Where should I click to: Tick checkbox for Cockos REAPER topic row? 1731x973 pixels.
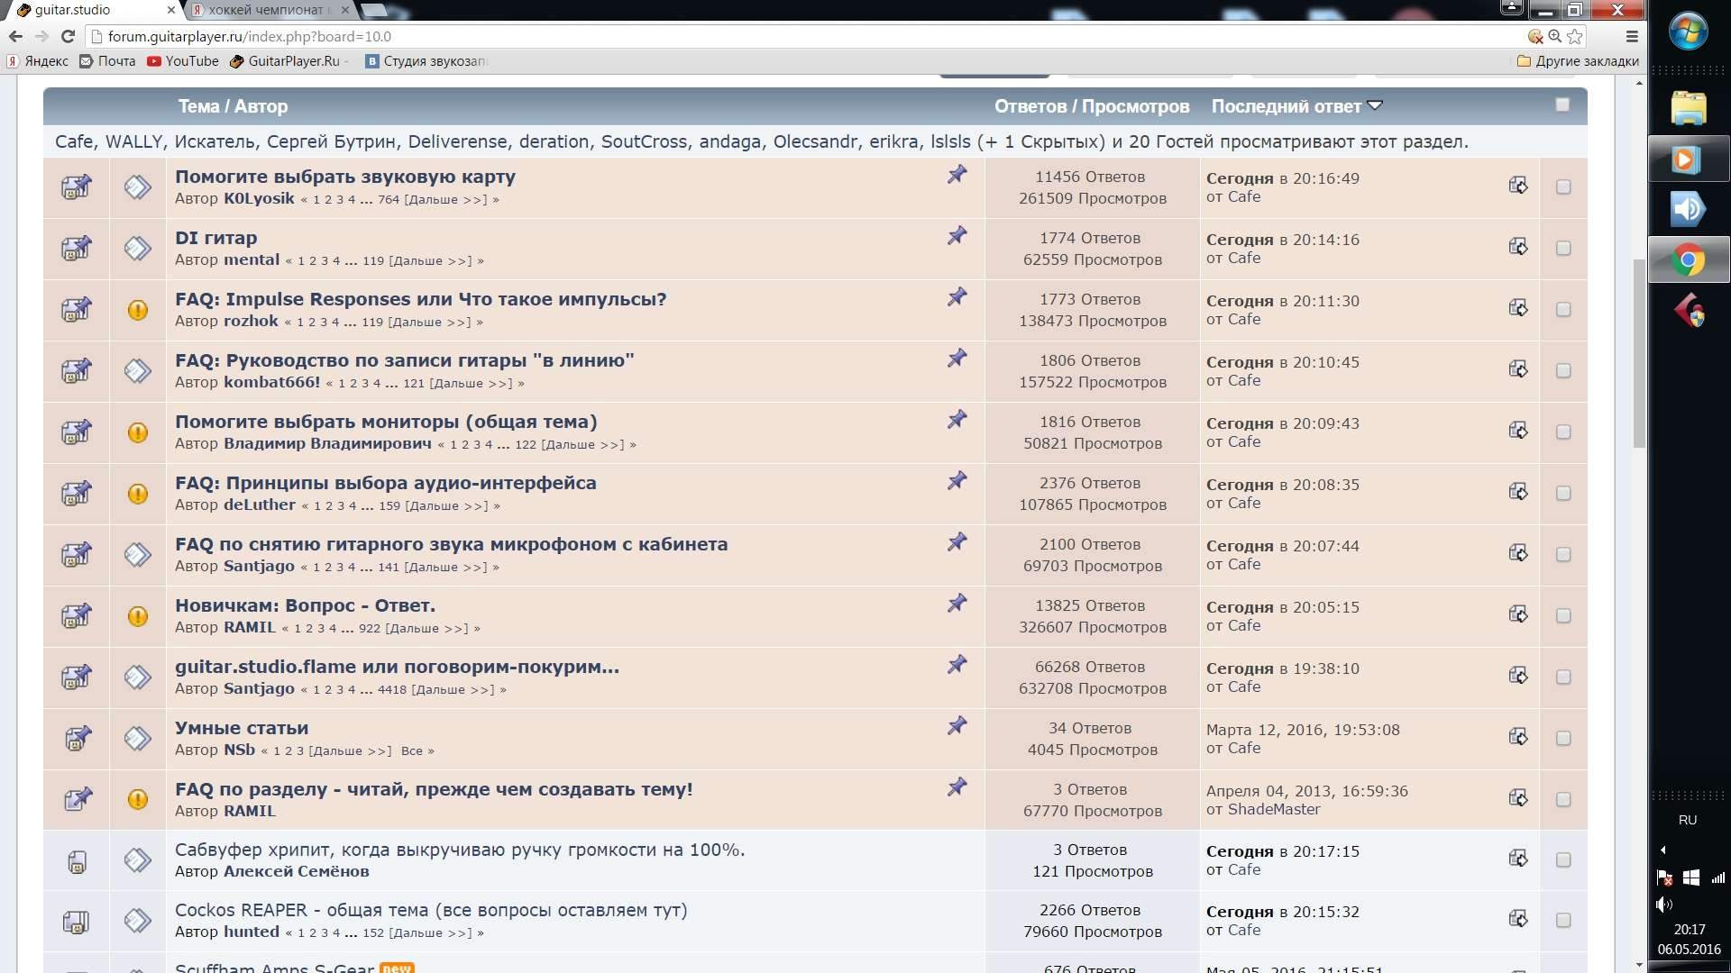point(1563,921)
